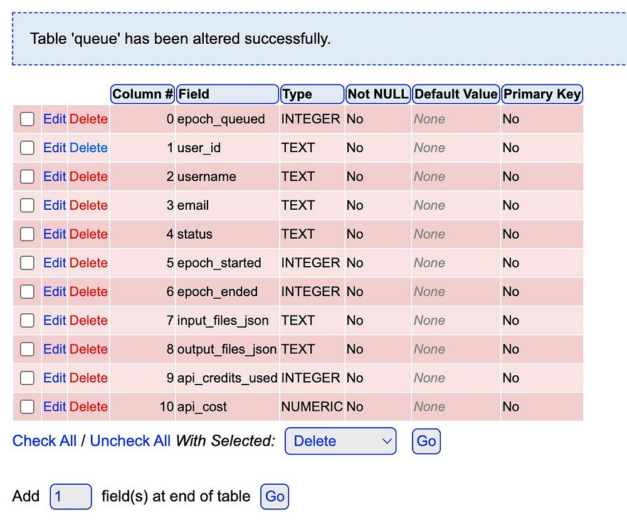Check the email row checkbox
The height and width of the screenshot is (528, 627).
coord(27,205)
